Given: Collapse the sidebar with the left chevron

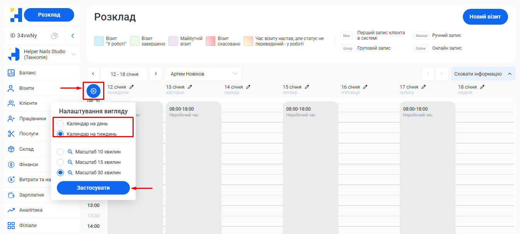Looking at the screenshot, I should (x=73, y=36).
